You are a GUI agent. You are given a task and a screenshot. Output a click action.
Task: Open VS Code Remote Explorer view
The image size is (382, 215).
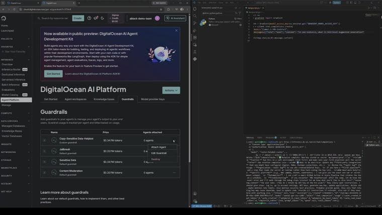coord(195,45)
